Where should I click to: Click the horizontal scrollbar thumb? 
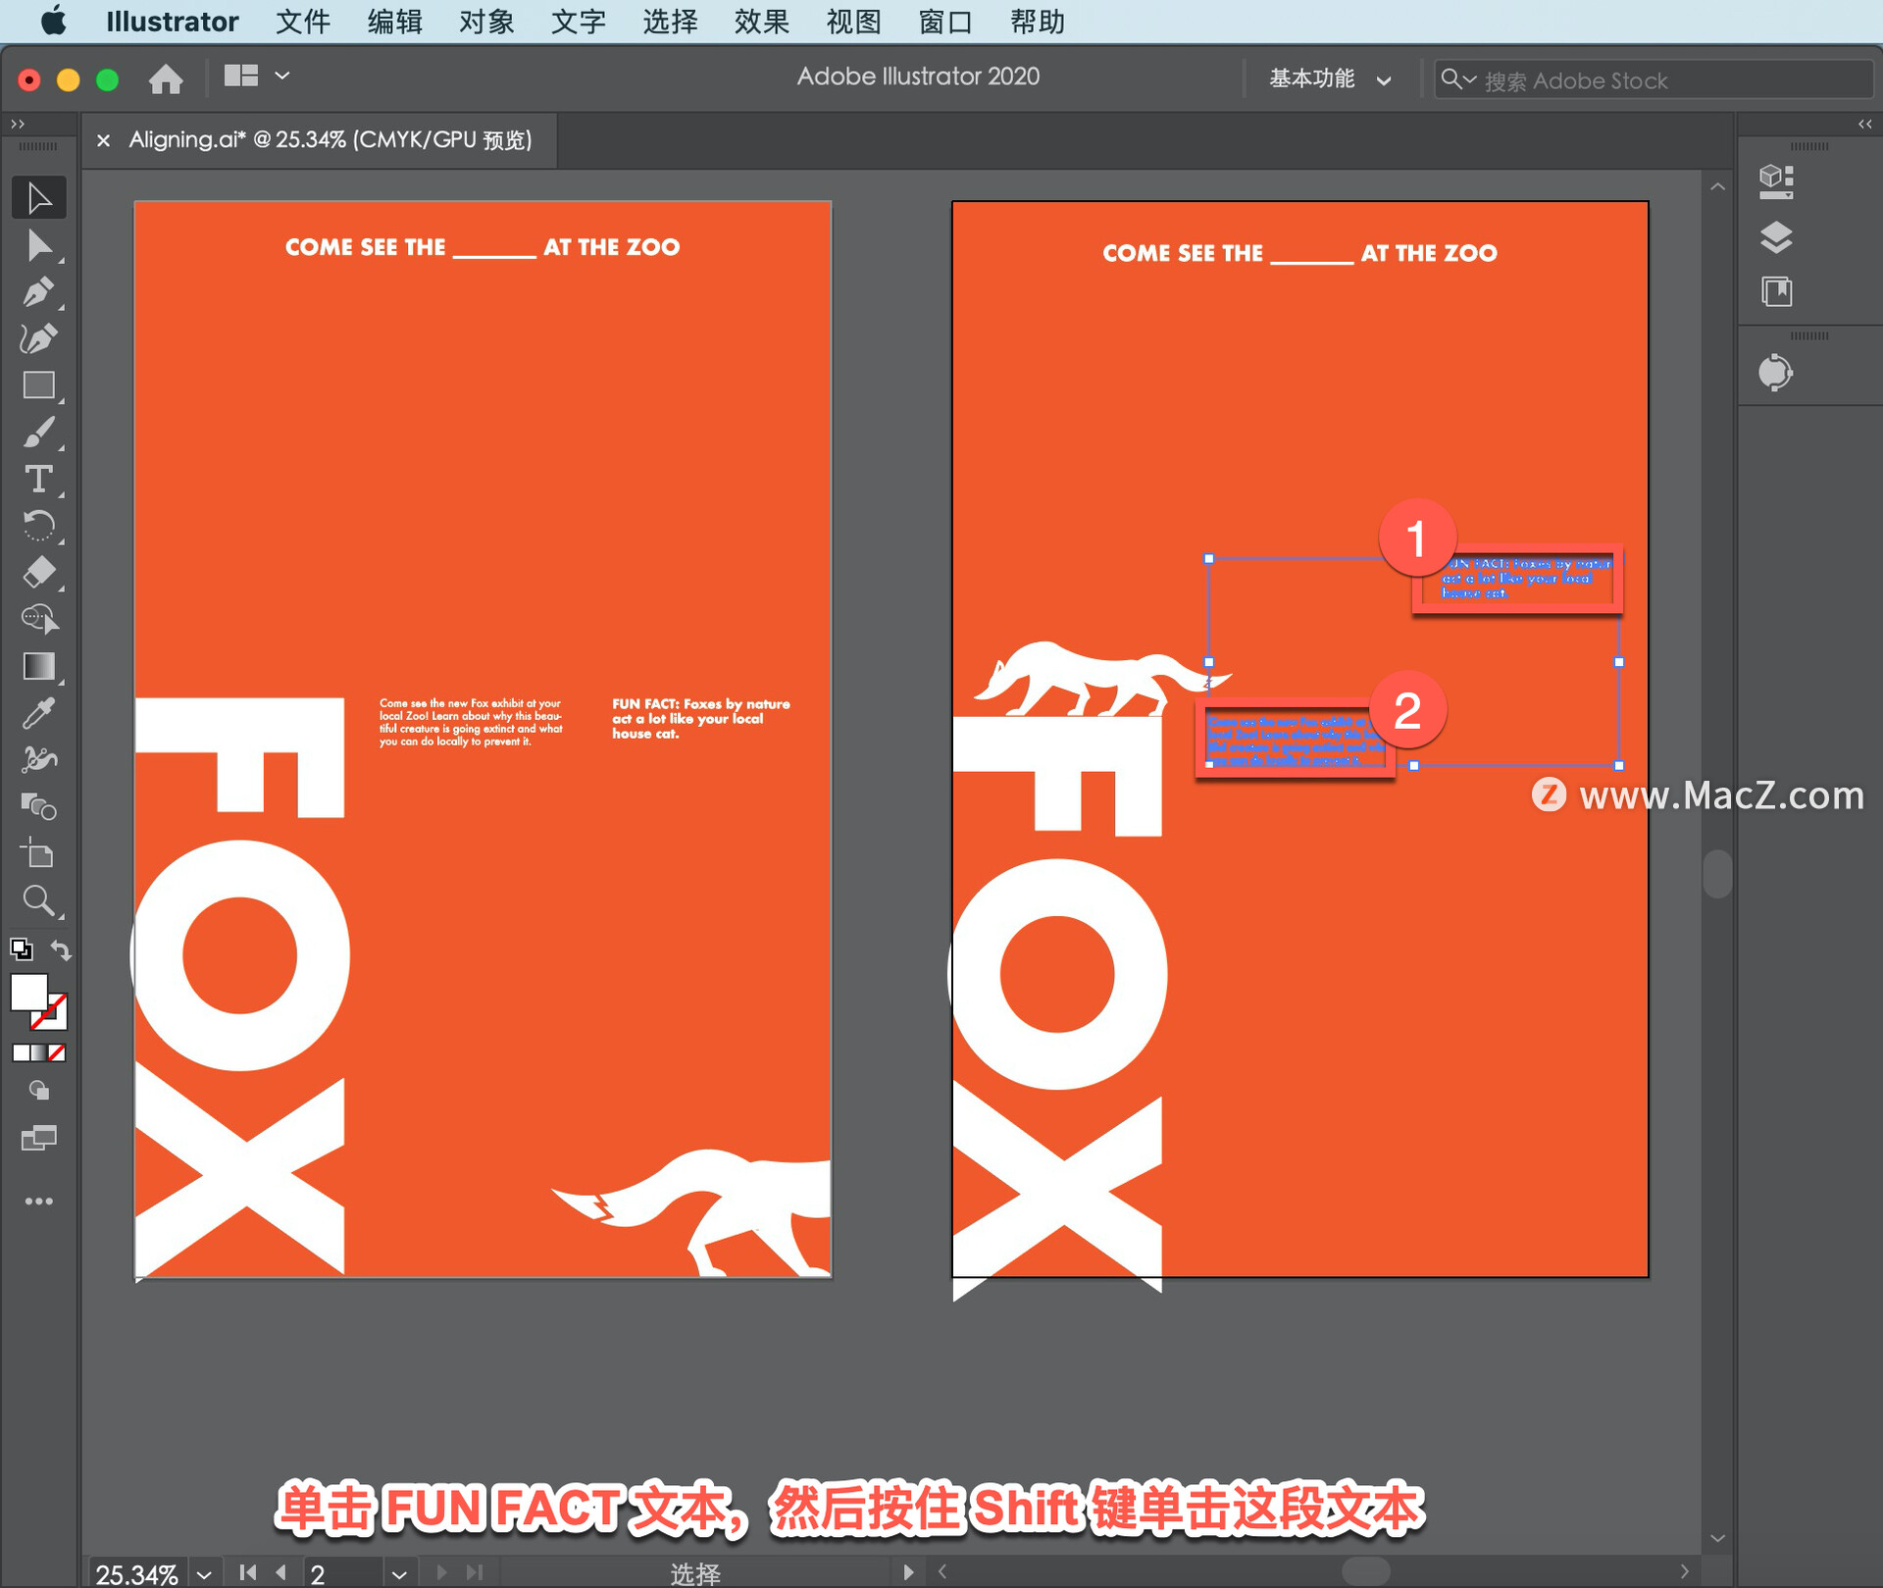pyautogui.click(x=1365, y=1571)
